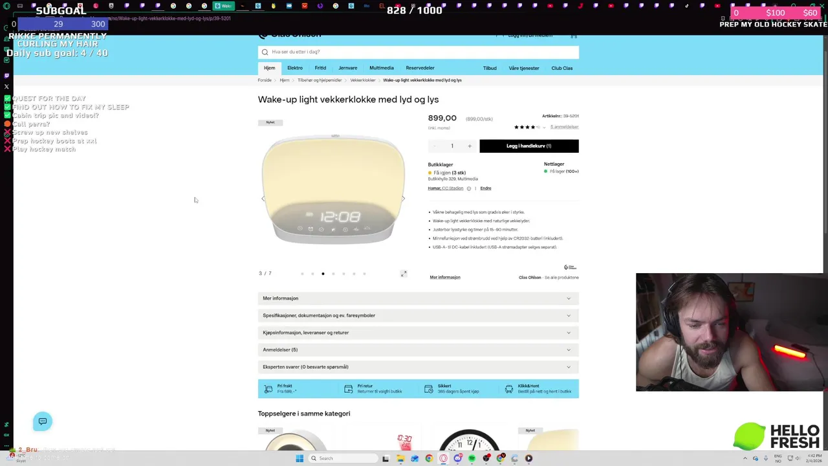Open the Multimedia category menu
The image size is (828, 466).
pos(382,68)
